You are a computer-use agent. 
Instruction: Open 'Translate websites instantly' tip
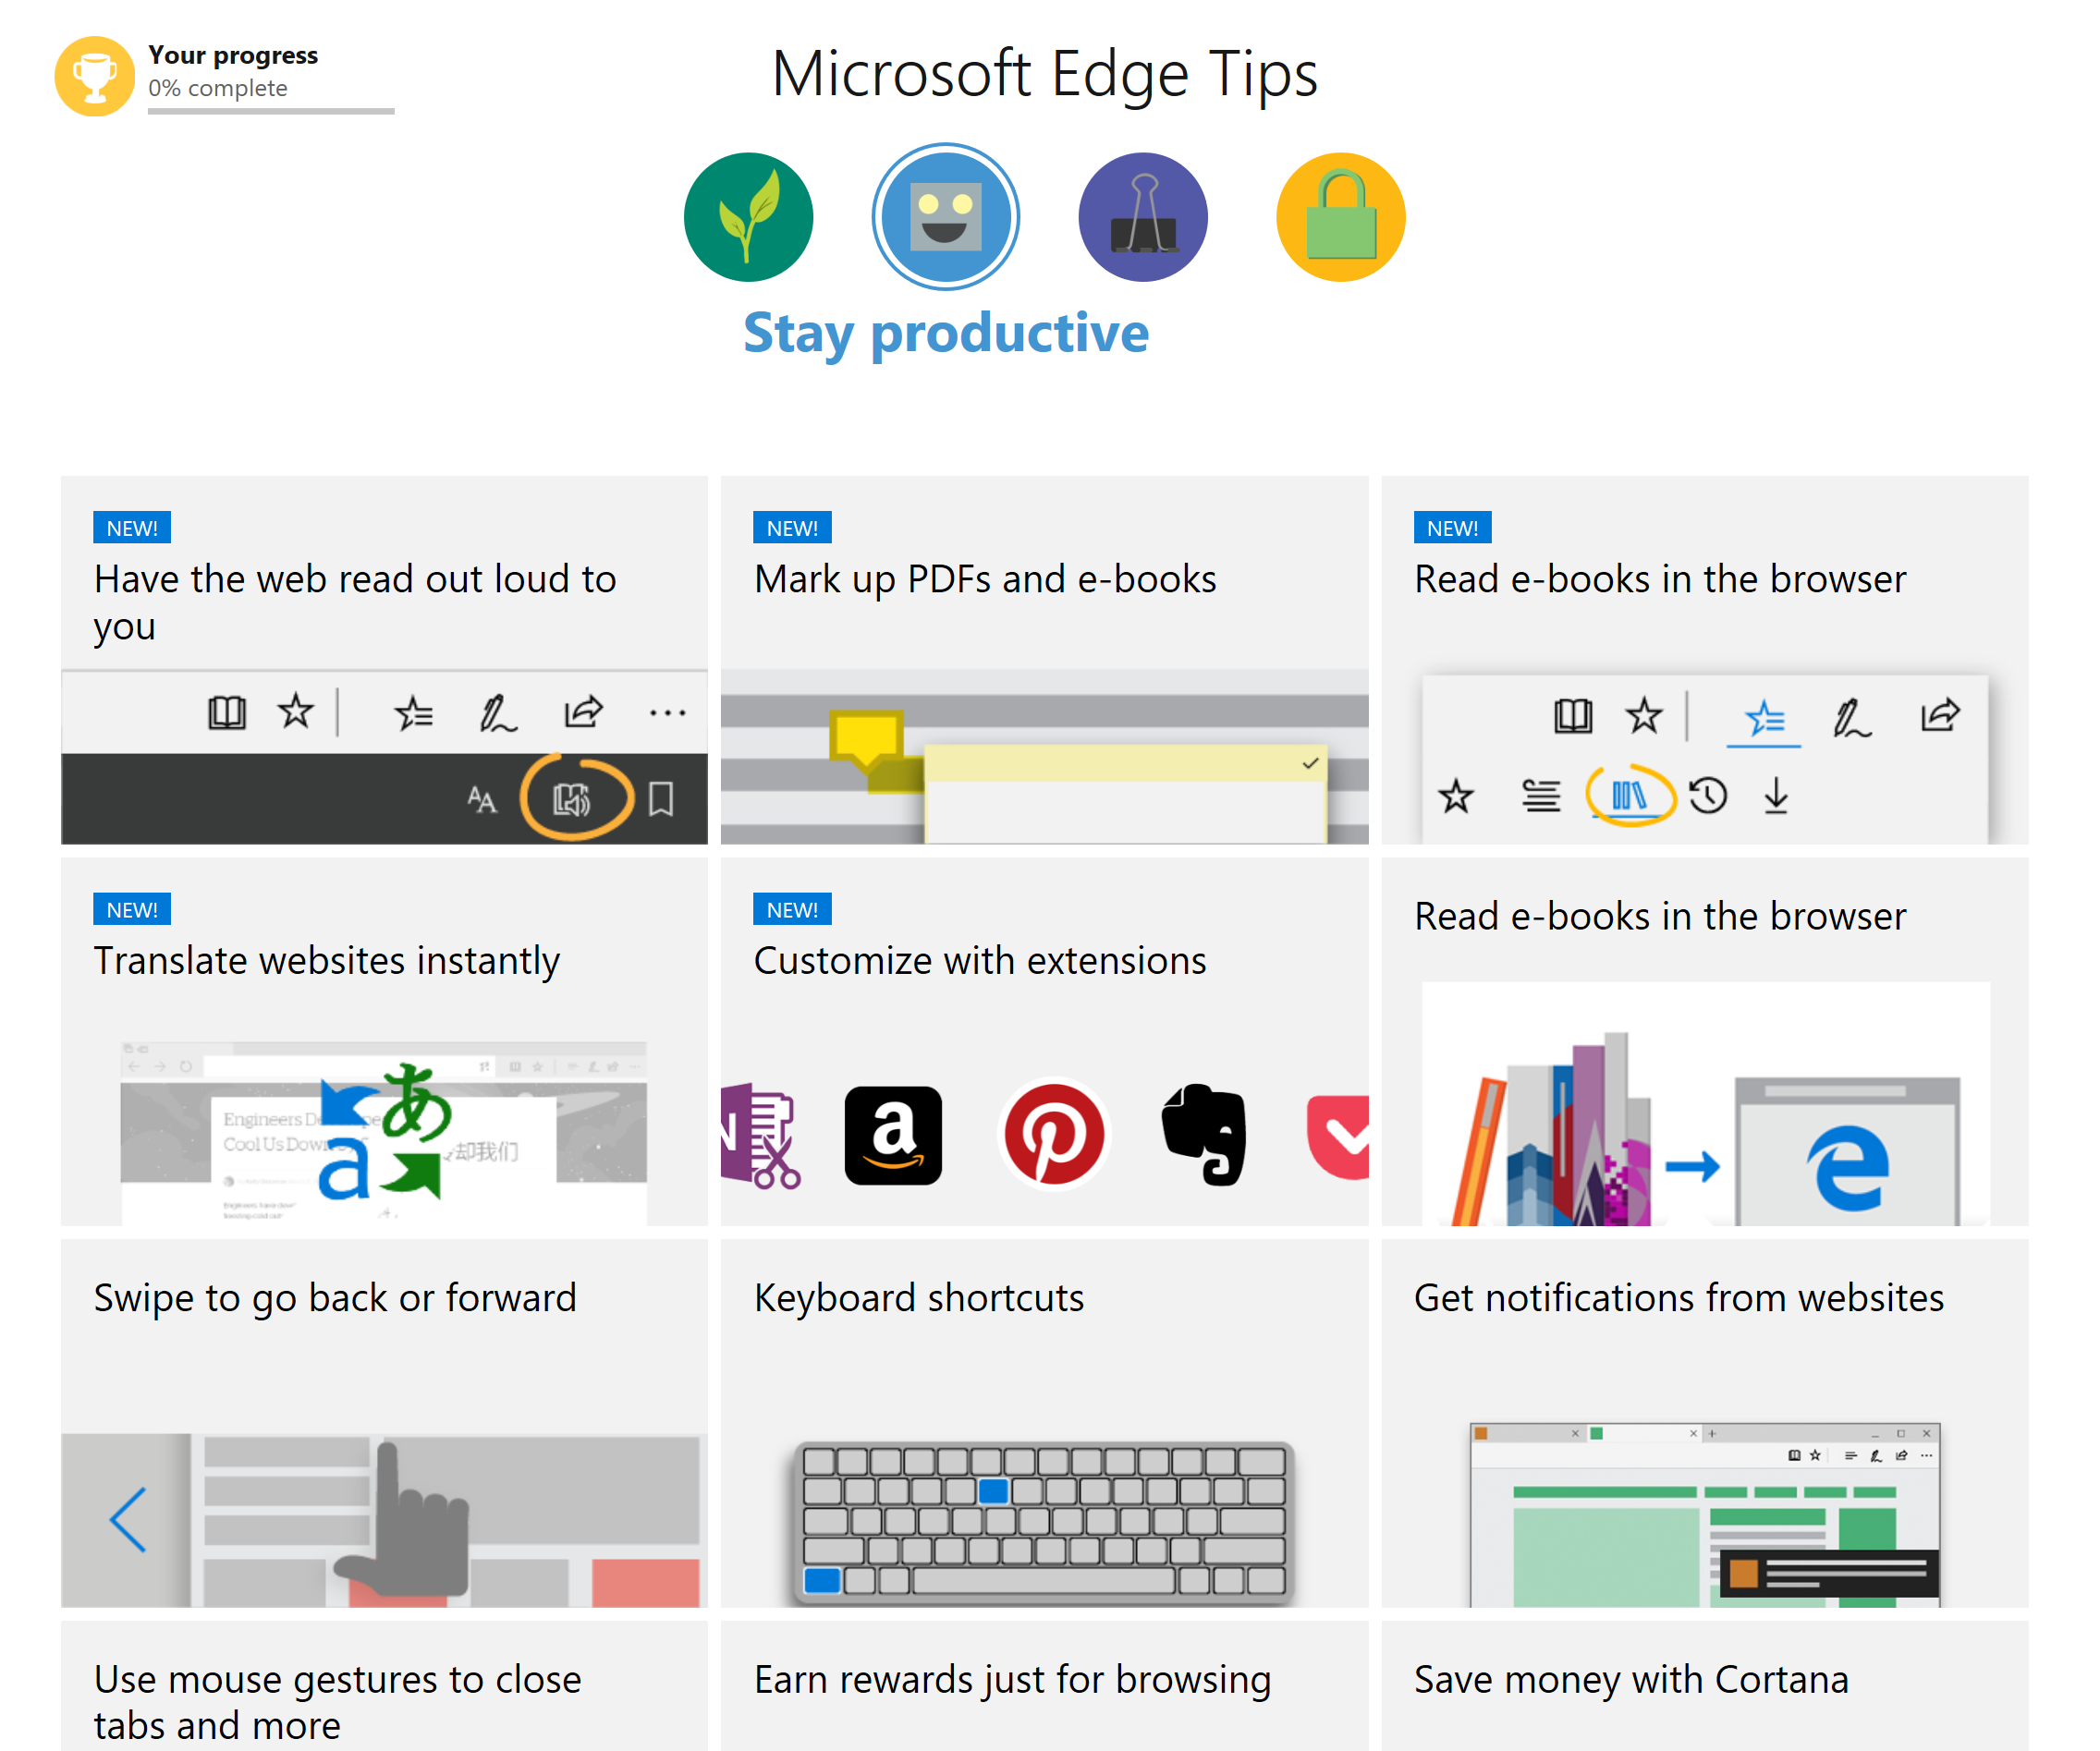tap(384, 1041)
